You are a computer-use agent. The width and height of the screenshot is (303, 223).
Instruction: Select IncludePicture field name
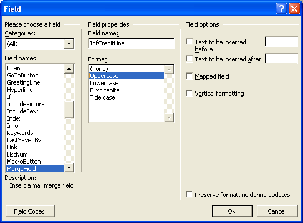[36, 104]
